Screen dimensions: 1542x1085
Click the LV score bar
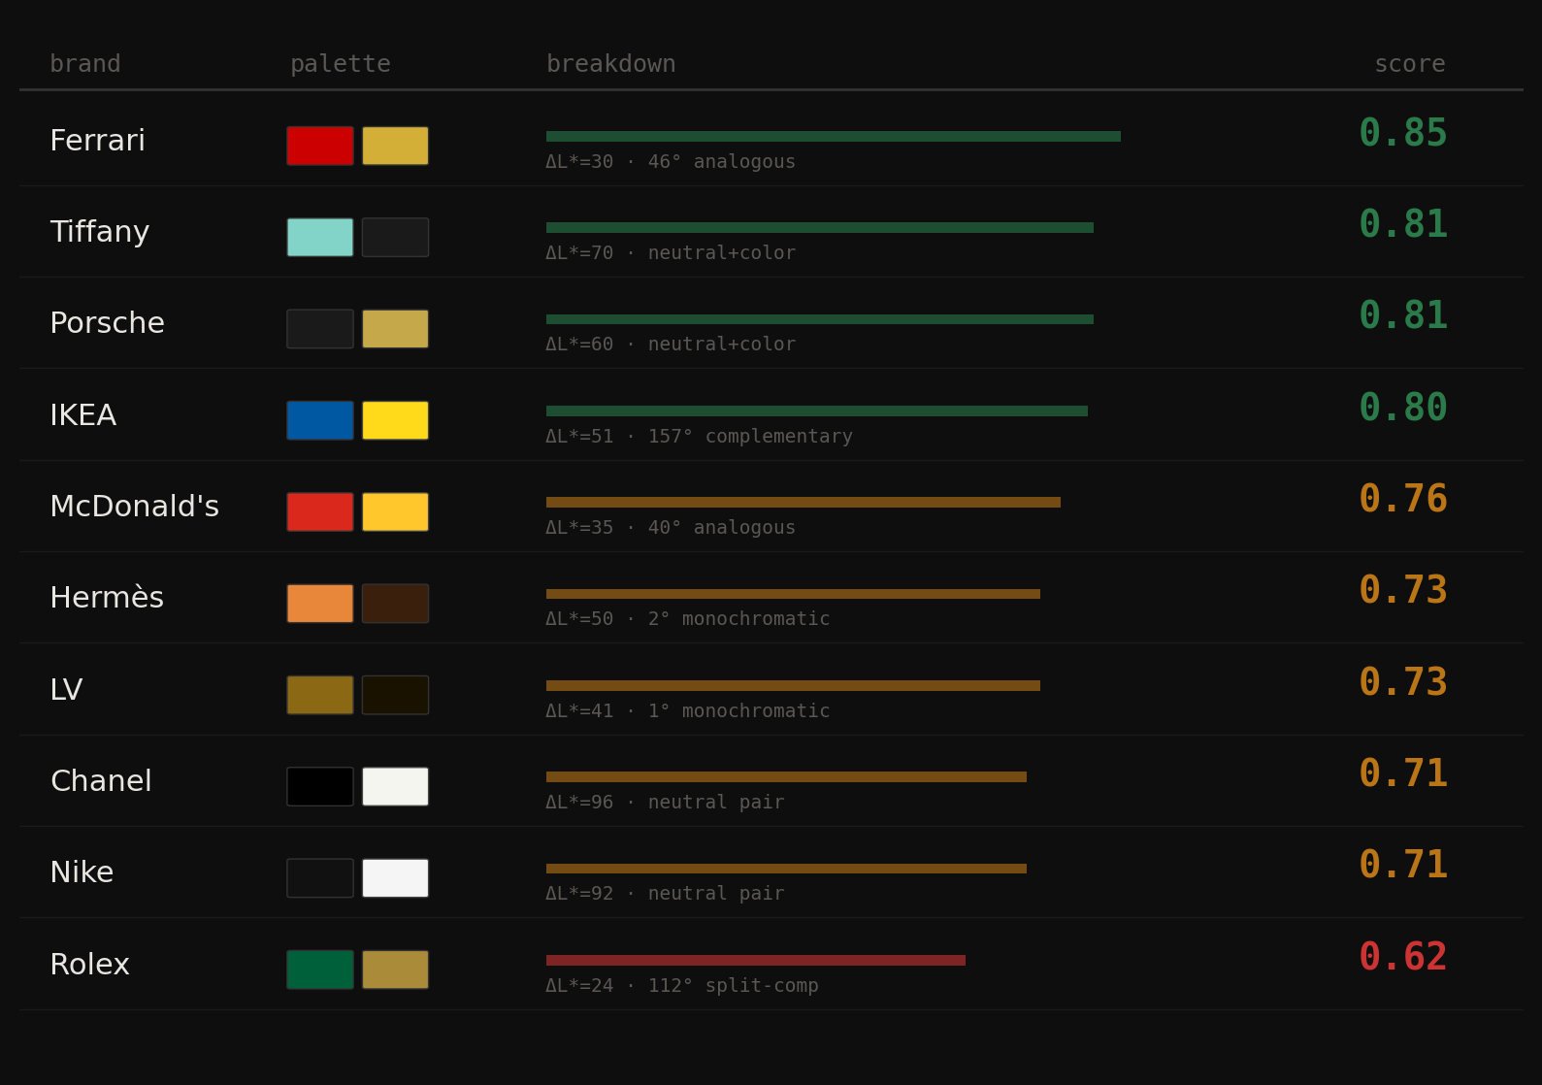coord(793,685)
